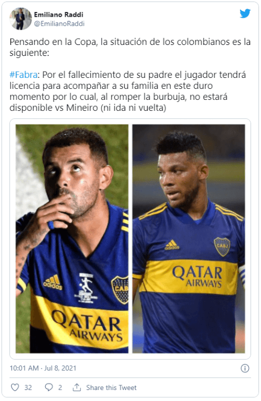
Task: Open the tweet info circle icon
Action: (245, 368)
